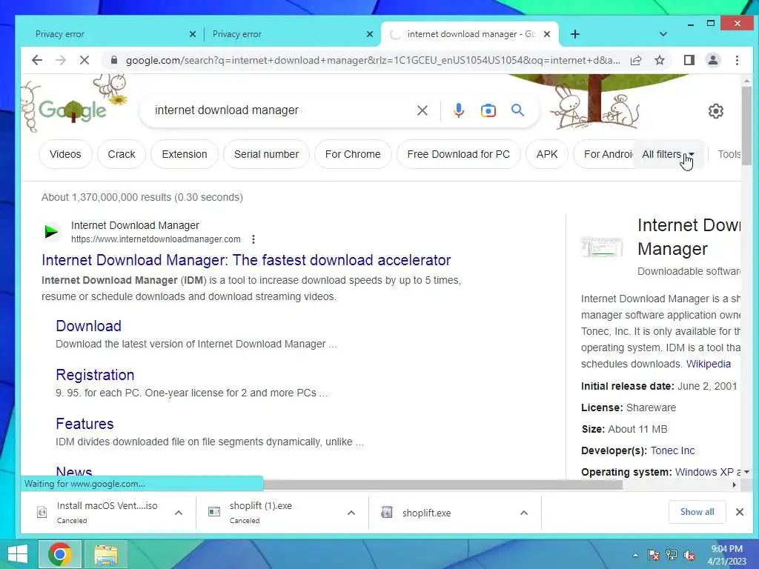Select the Extension filter chip
Screen dimensions: 759x569
pos(185,154)
